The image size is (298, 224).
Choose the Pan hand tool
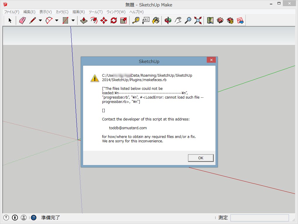(178, 20)
